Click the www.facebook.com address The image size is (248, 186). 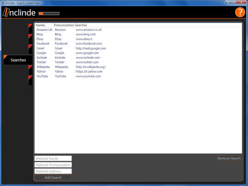point(89,44)
